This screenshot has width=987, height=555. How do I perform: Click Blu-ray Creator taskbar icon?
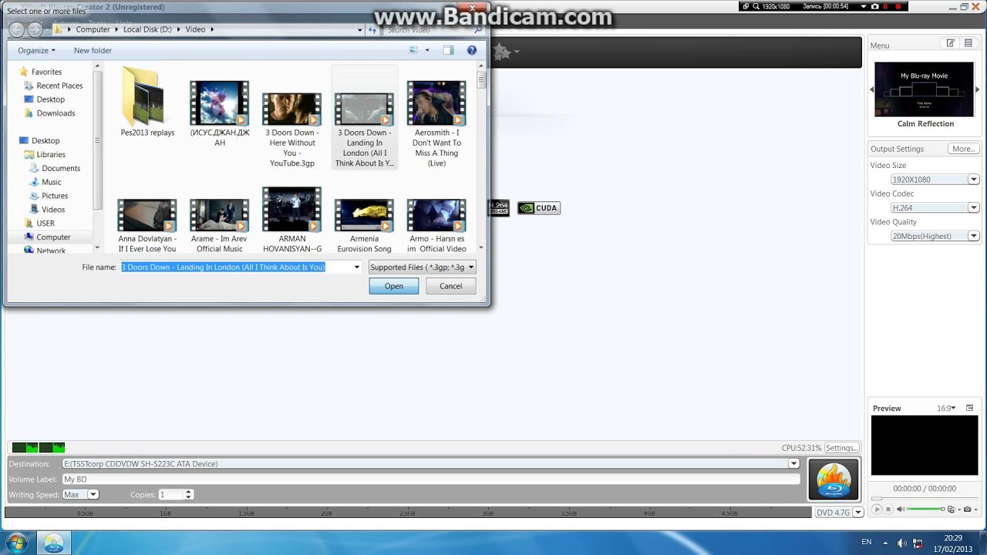(53, 543)
